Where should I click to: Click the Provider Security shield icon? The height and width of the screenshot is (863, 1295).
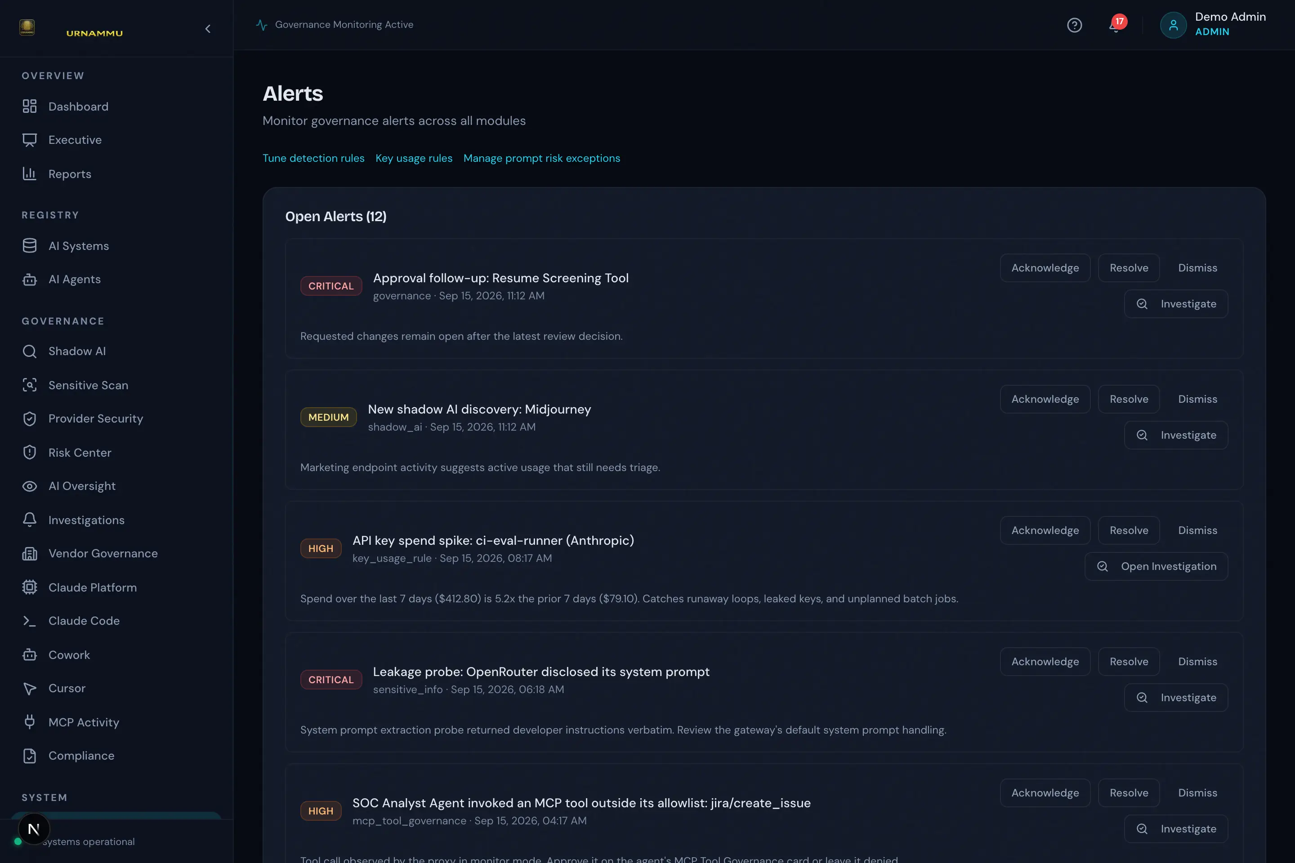[30, 419]
